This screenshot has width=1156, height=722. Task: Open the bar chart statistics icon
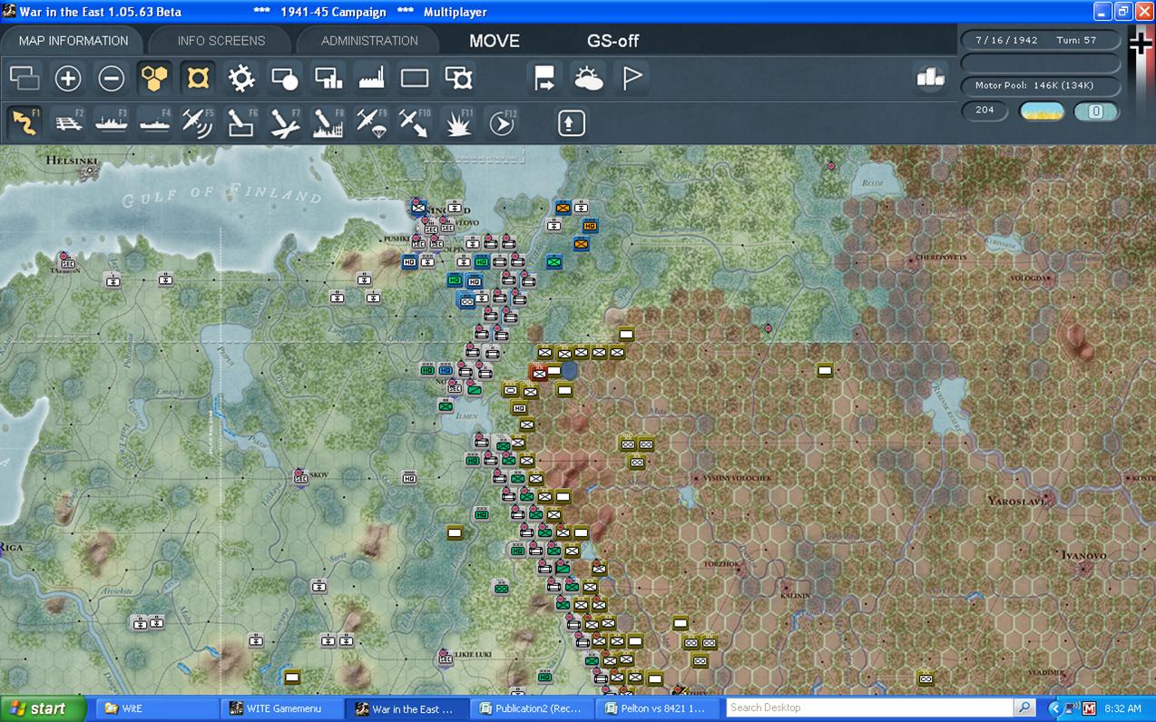point(930,79)
